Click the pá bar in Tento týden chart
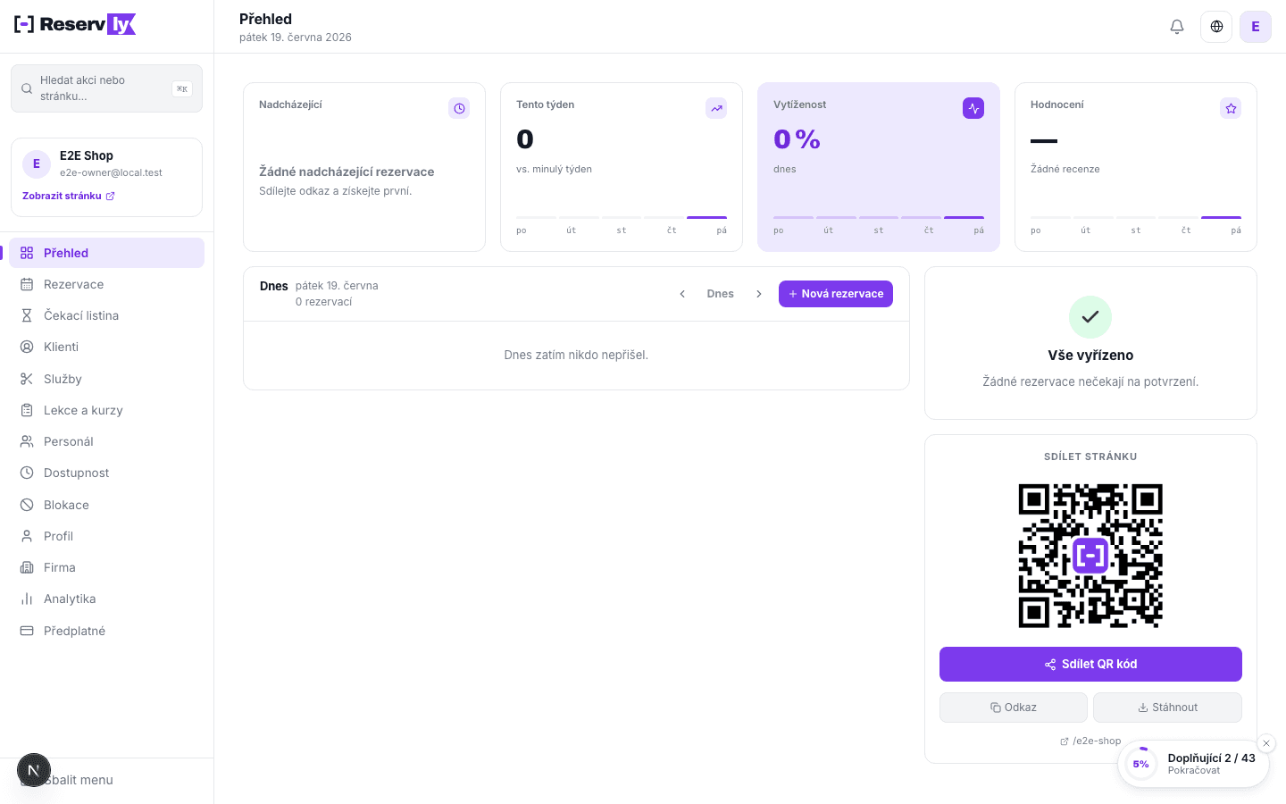The height and width of the screenshot is (804, 1286). pyautogui.click(x=706, y=217)
